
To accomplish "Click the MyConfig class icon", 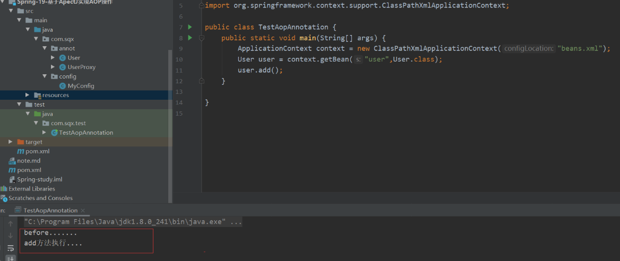I will pos(63,86).
